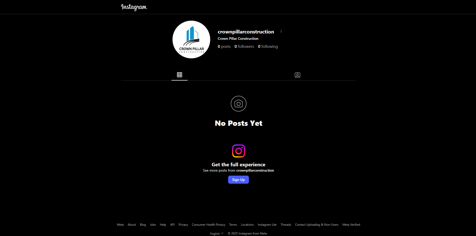
Task: Select the posts grid tab icon
Action: click(180, 75)
